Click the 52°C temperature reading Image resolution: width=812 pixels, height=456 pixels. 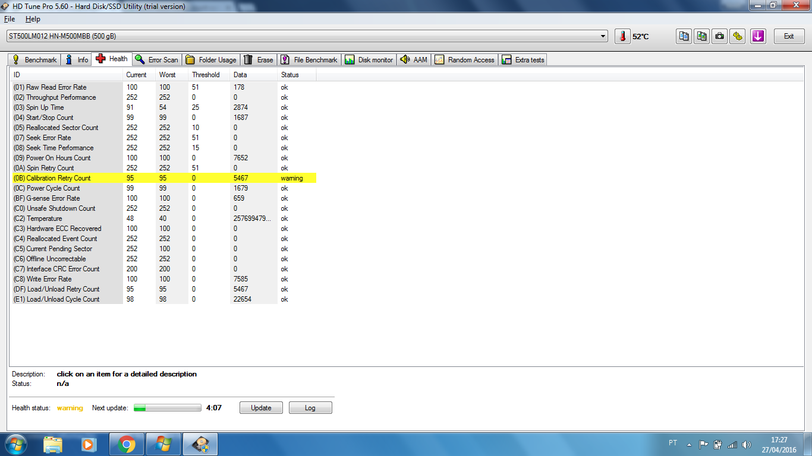tap(641, 37)
